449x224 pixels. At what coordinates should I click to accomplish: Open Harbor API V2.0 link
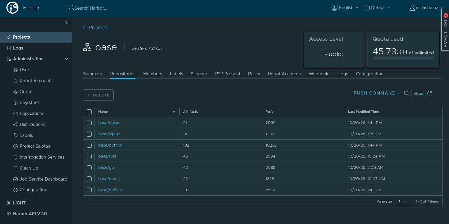tap(27, 214)
